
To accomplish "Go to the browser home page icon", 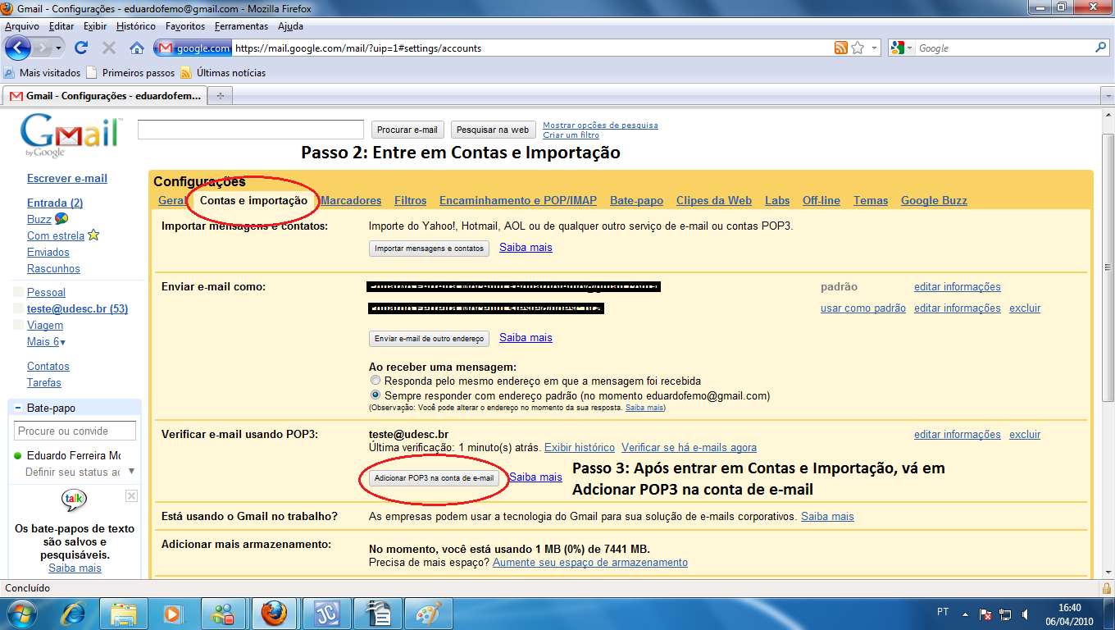I will click(137, 48).
